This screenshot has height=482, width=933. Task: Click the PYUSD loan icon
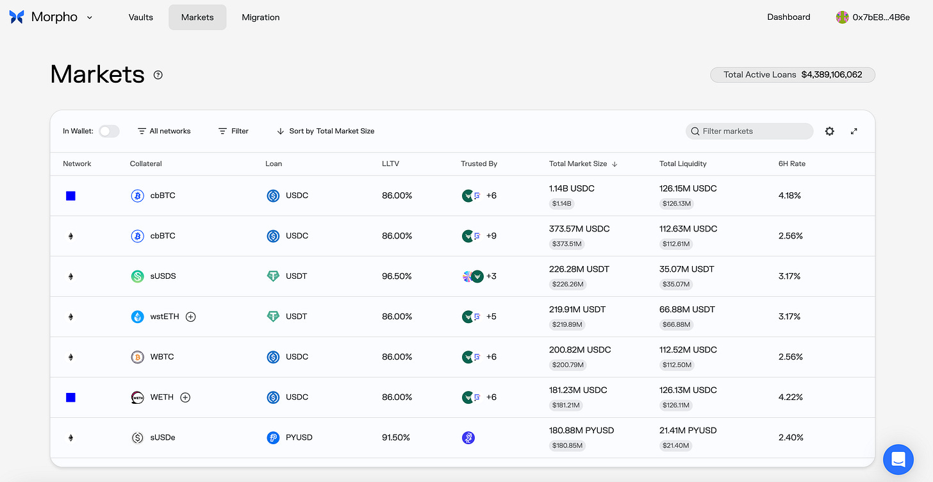[x=273, y=438]
